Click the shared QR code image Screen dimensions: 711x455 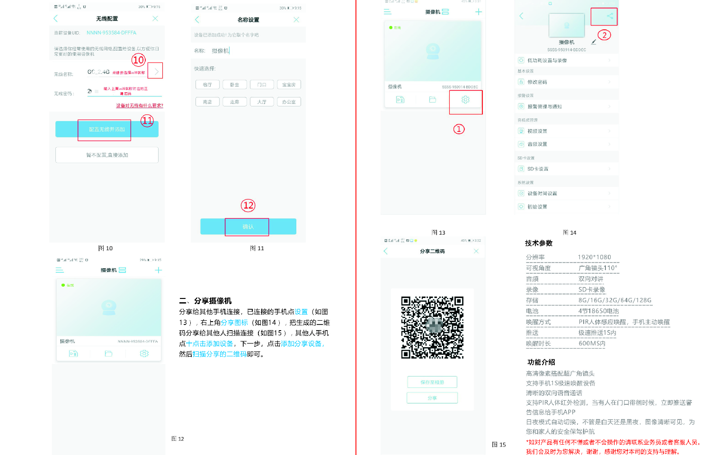[x=432, y=327]
